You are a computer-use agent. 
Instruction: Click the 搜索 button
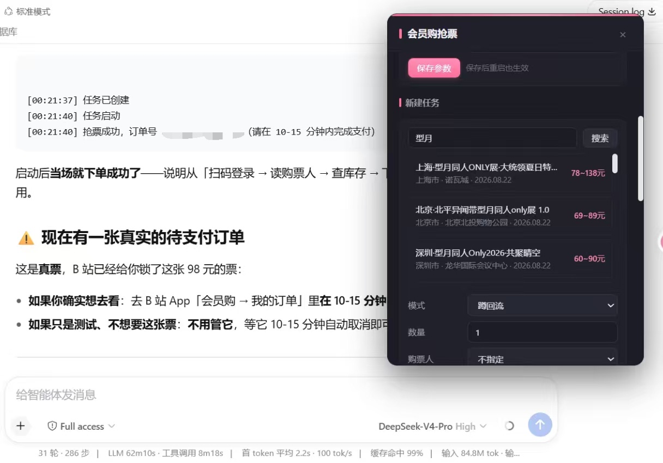tap(600, 138)
